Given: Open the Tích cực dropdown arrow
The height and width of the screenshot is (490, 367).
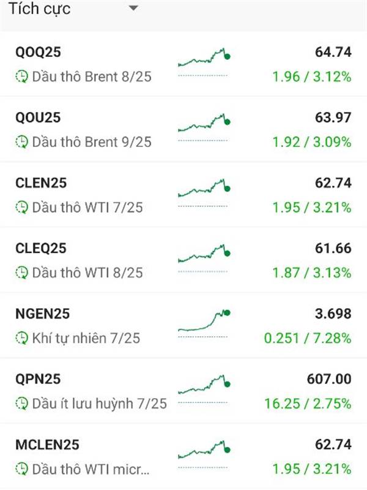Looking at the screenshot, I should click(133, 9).
